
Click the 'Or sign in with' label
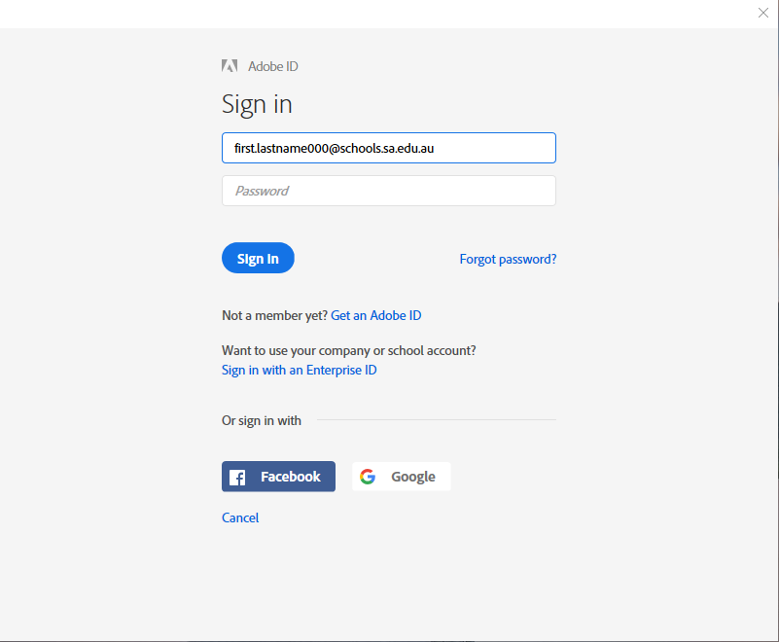(x=262, y=421)
